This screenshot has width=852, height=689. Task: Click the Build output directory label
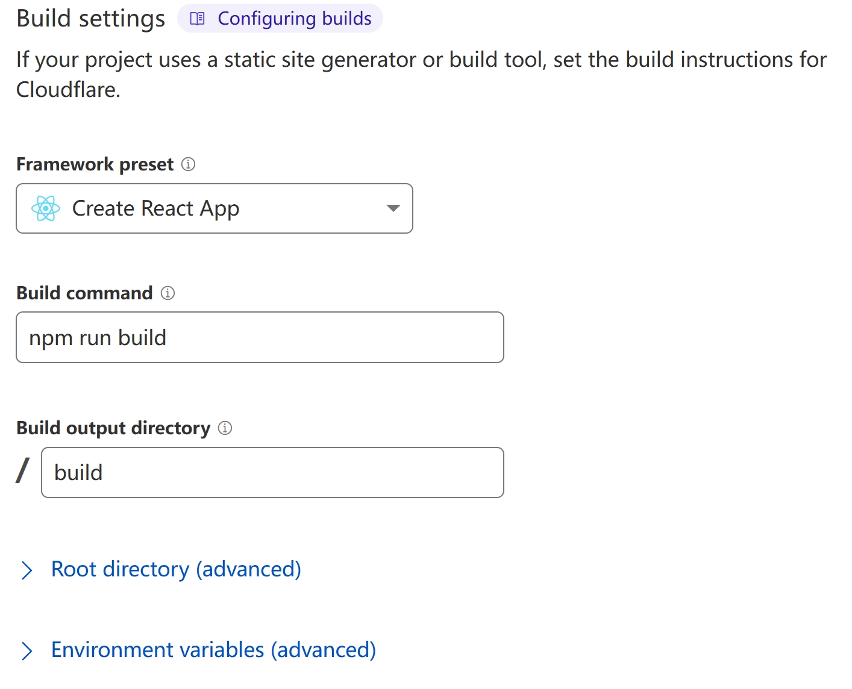[x=113, y=428]
